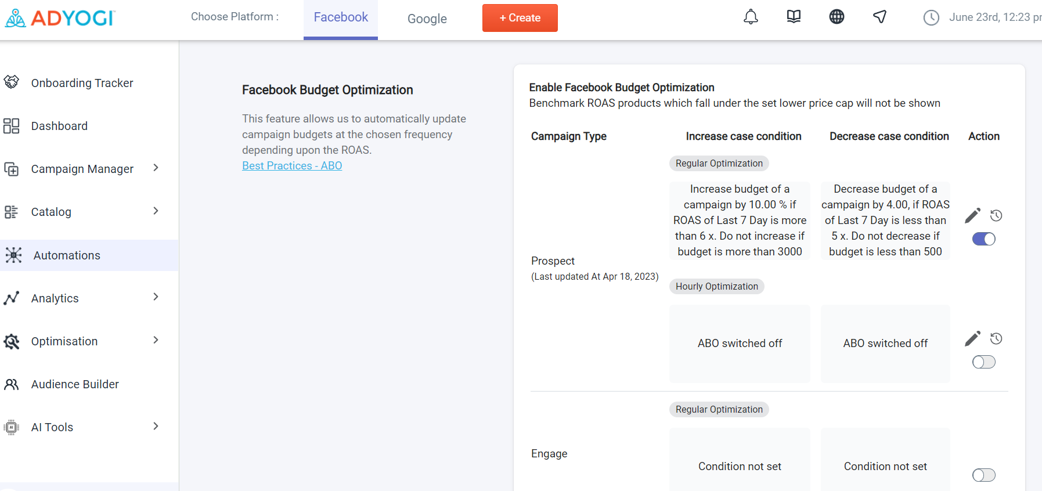Enable Engage Regular Optimization toggle
The image size is (1042, 491).
[984, 475]
